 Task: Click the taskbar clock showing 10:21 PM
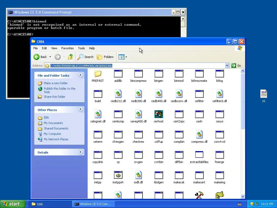[267, 204]
